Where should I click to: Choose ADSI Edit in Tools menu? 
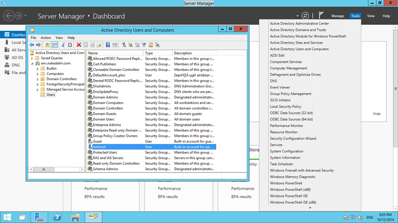point(277,56)
